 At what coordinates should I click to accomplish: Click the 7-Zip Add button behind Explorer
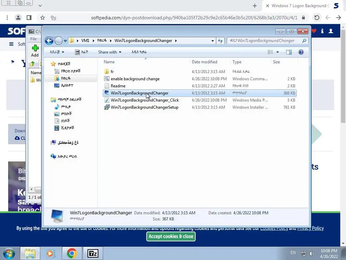click(x=35, y=51)
